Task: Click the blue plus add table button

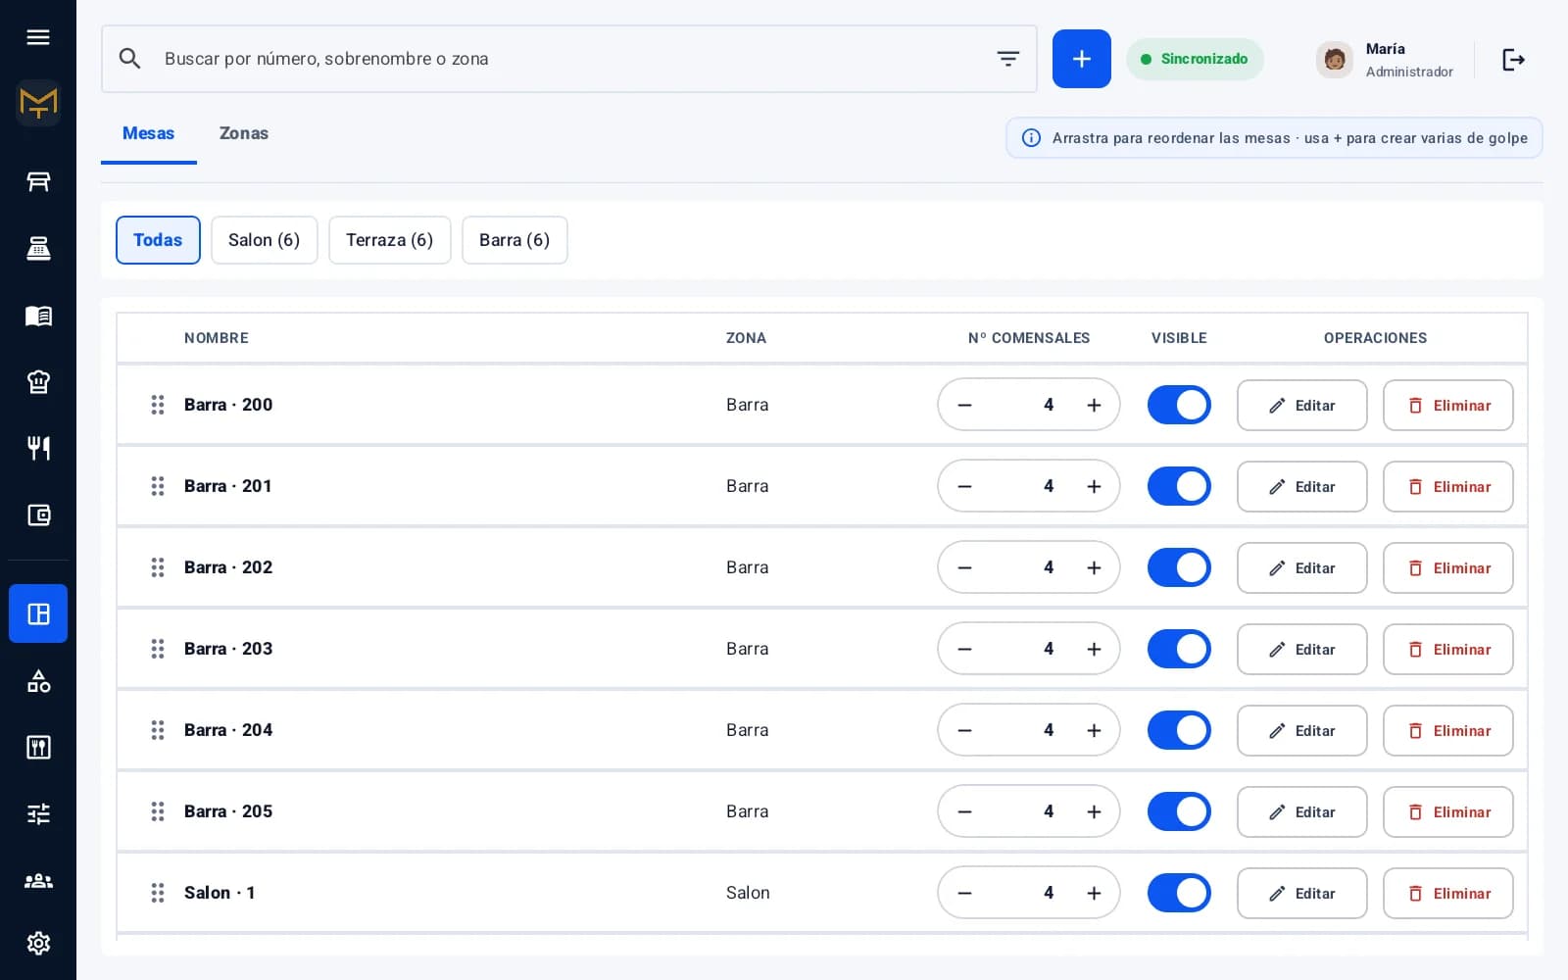Action: [x=1081, y=59]
